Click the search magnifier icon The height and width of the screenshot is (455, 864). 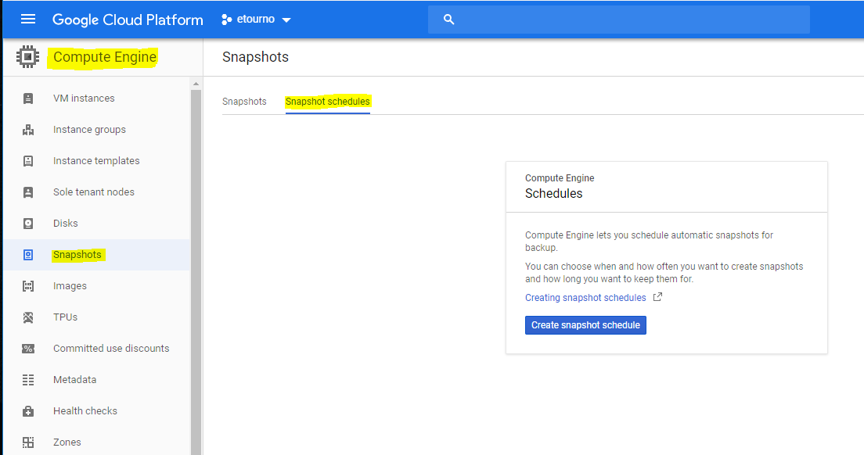(449, 20)
